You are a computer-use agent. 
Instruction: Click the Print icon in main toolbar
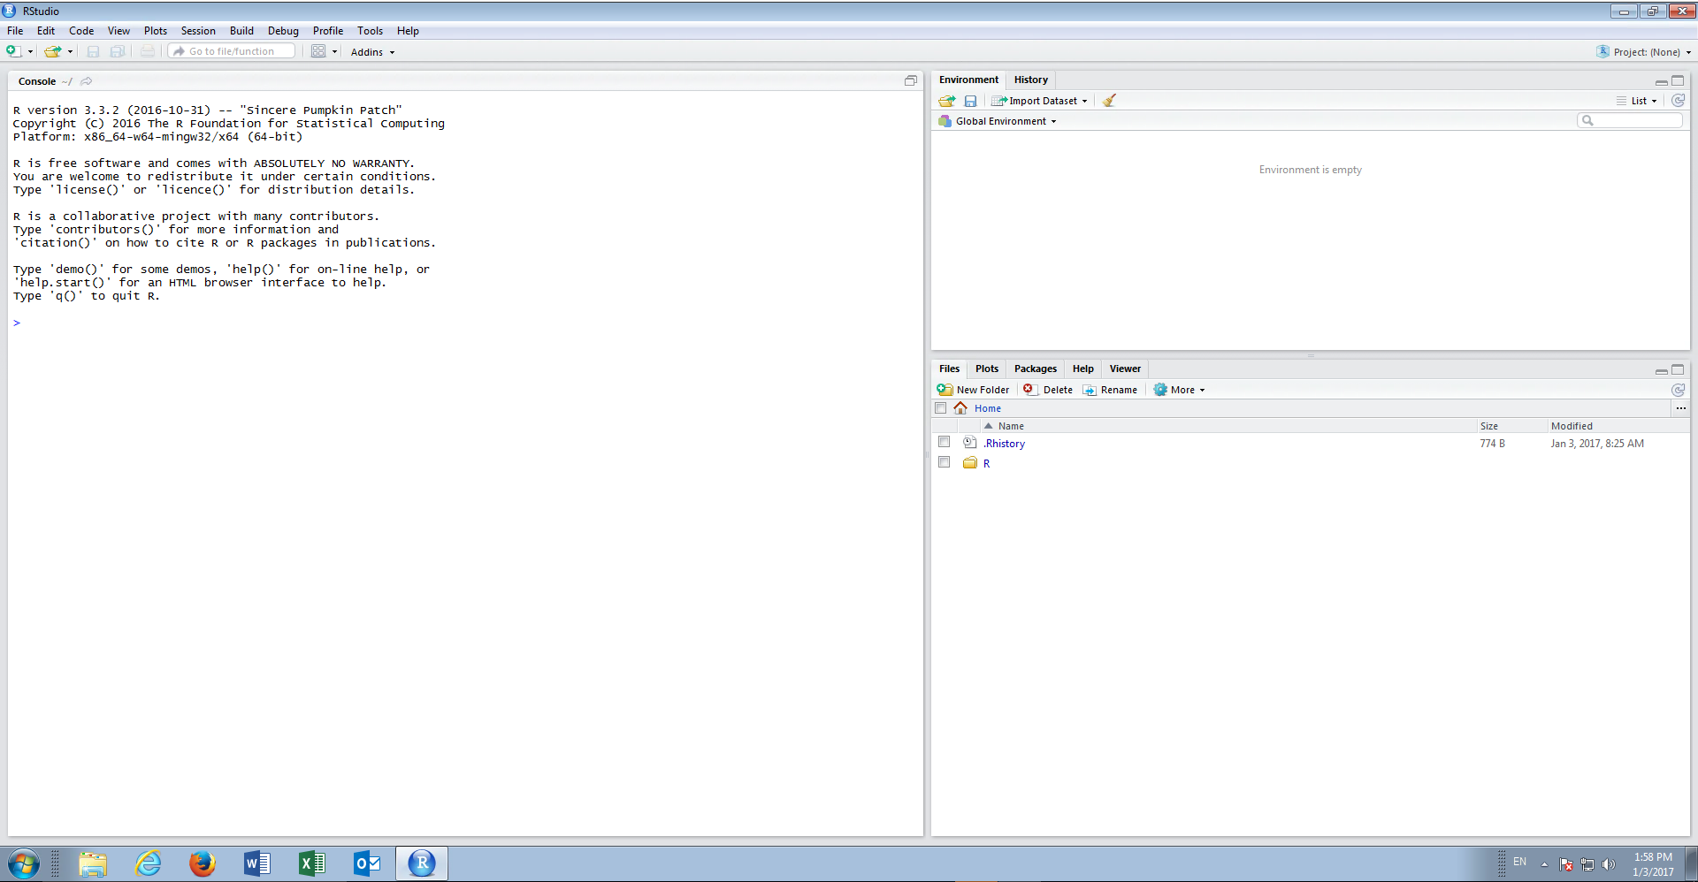[x=148, y=51]
